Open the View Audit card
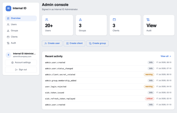 coord(159,25)
